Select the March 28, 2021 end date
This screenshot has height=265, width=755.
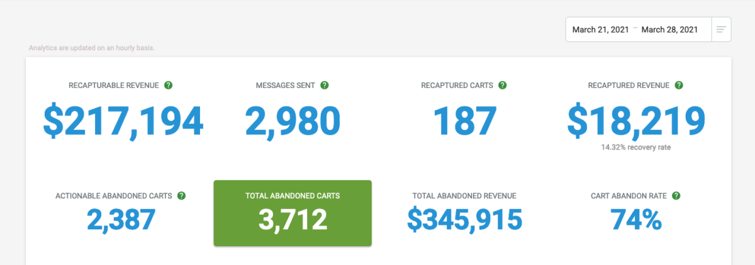pos(669,30)
